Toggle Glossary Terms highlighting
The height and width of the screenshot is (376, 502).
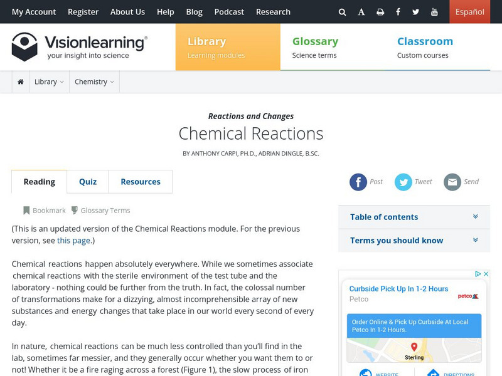pos(100,211)
